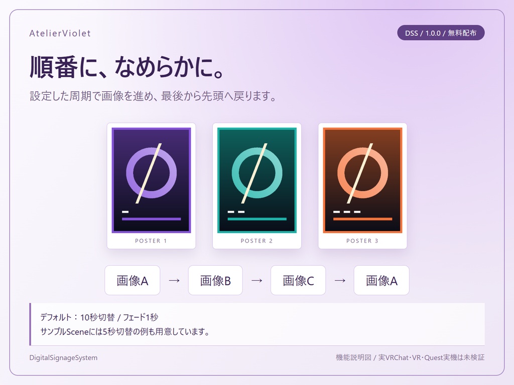Click the DSS / 1.0.0 / 無料配布 badge
This screenshot has height=385, width=514.
[441, 33]
